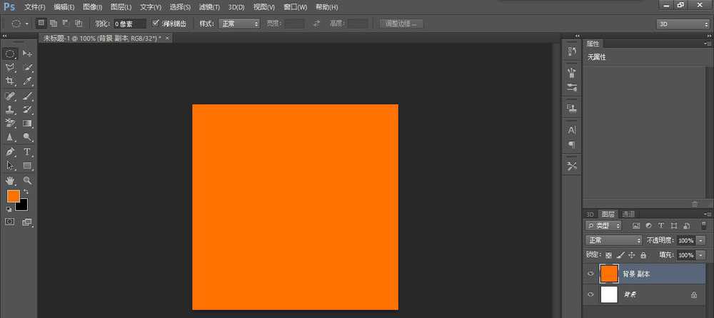
Task: Click the 调整边缘 button
Action: click(x=401, y=24)
